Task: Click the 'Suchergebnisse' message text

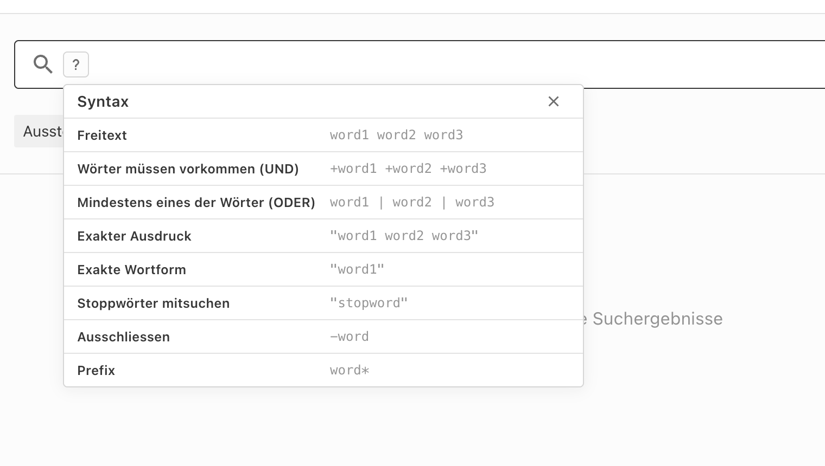Action: point(658,319)
